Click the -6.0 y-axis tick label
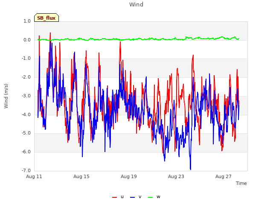Viewport: 273px width, 205px height. pos(26,152)
